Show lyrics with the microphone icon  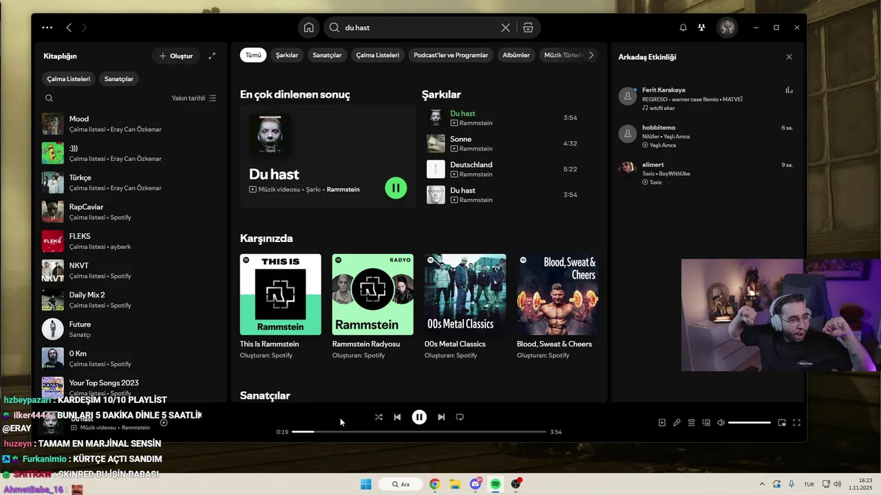pyautogui.click(x=677, y=423)
